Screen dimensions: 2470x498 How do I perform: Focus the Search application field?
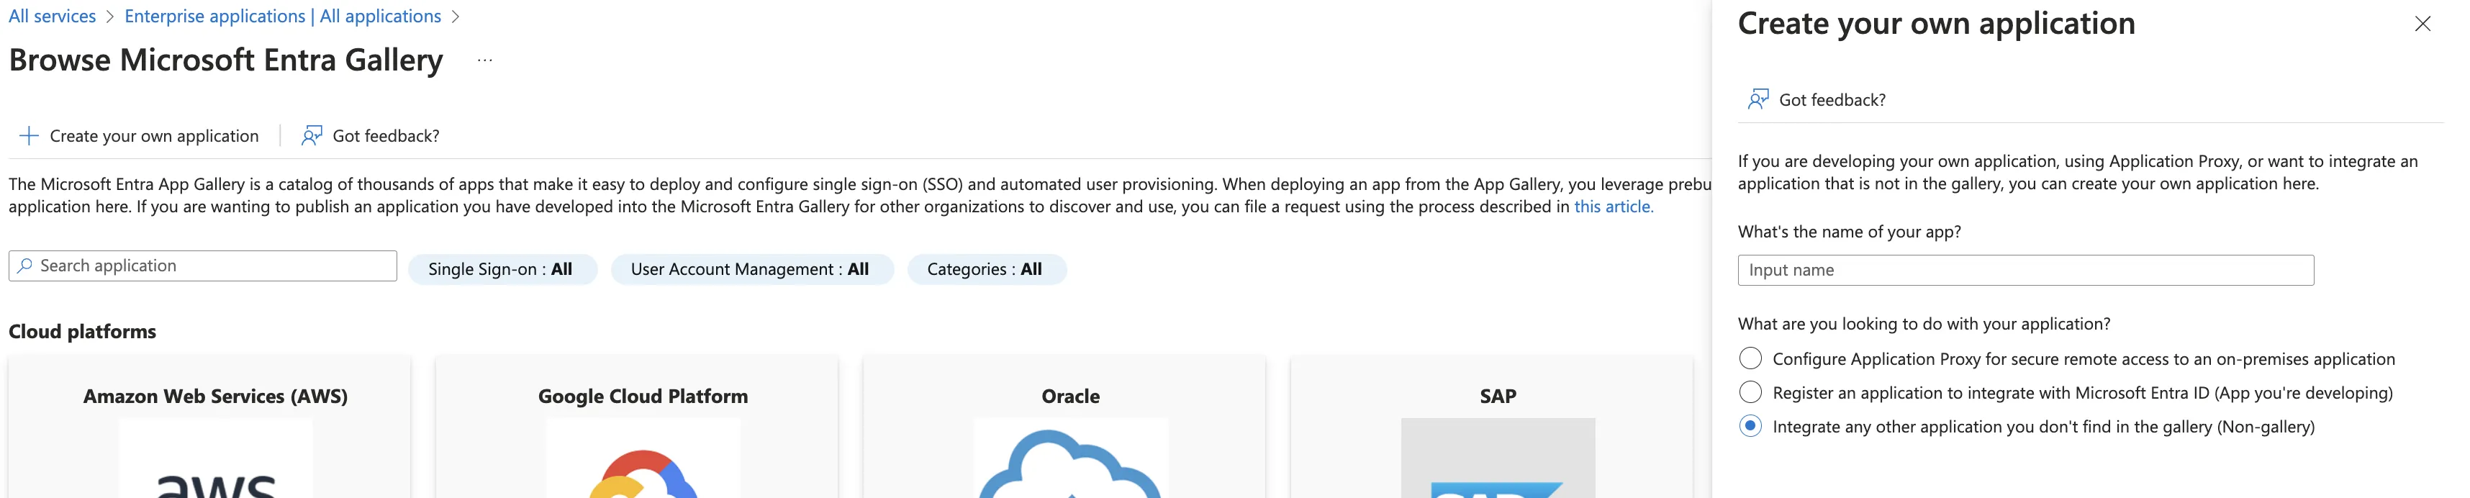(x=202, y=266)
